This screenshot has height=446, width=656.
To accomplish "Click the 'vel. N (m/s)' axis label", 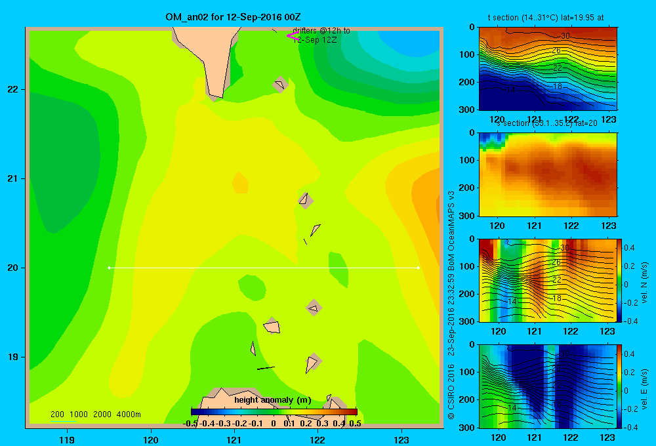I will tap(644, 283).
